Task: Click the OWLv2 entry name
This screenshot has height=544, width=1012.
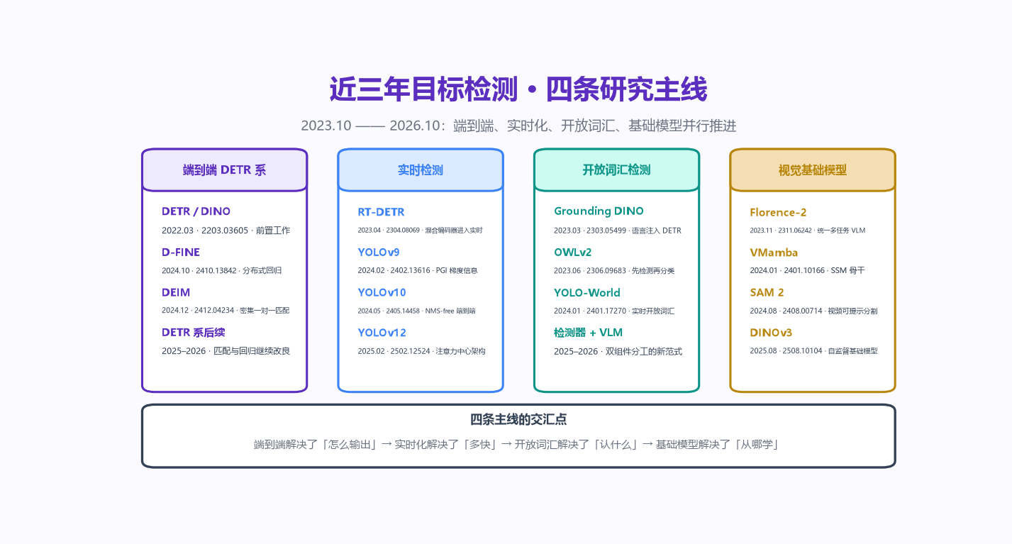Action: click(x=573, y=252)
